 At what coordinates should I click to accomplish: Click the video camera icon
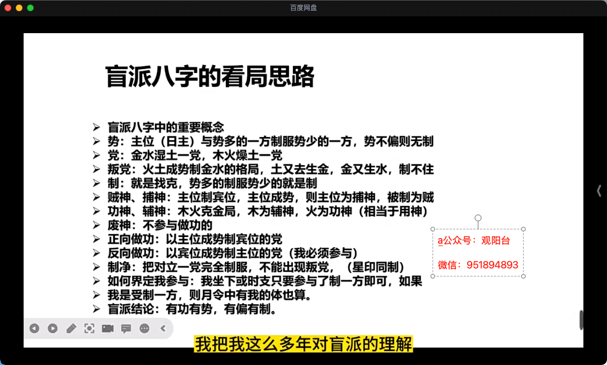pos(107,328)
